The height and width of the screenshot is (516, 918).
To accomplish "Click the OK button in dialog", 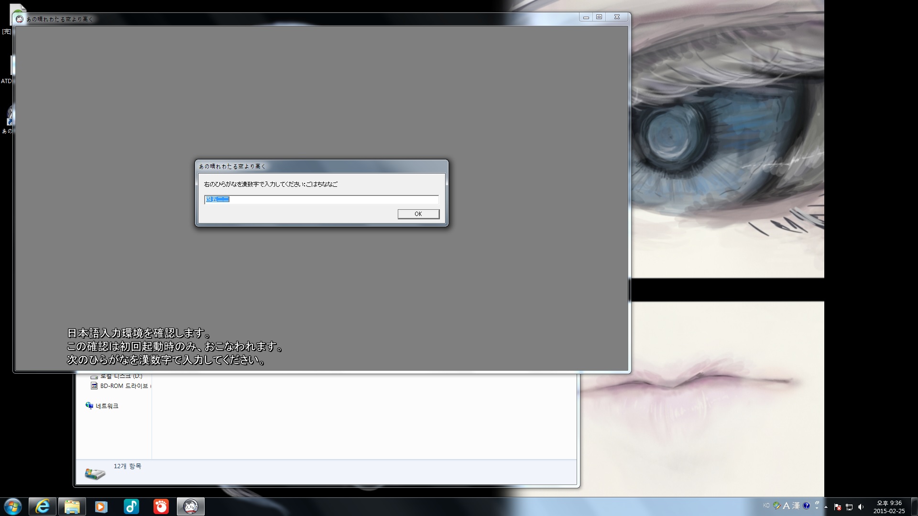I will coord(418,214).
